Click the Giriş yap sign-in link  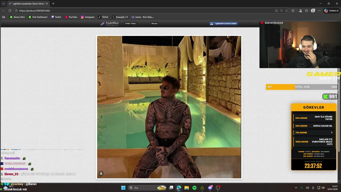point(154,23)
